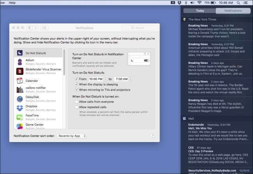This screenshot has height=174, width=253.
Task: Open the Border Patrol agent news notification
Action: point(218,87)
